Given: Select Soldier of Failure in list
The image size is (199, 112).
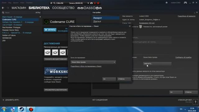Looking at the screenshot, I should coord(9,35).
